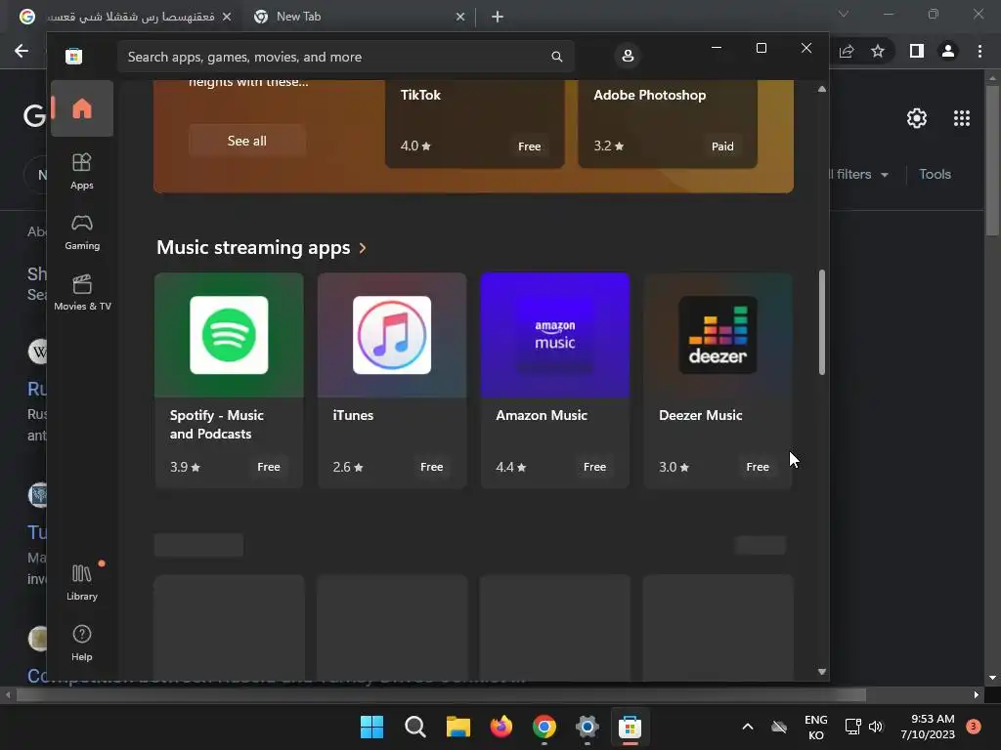The height and width of the screenshot is (750, 1001).
Task: Close the Arabic-titled Google tab
Action: point(227,17)
